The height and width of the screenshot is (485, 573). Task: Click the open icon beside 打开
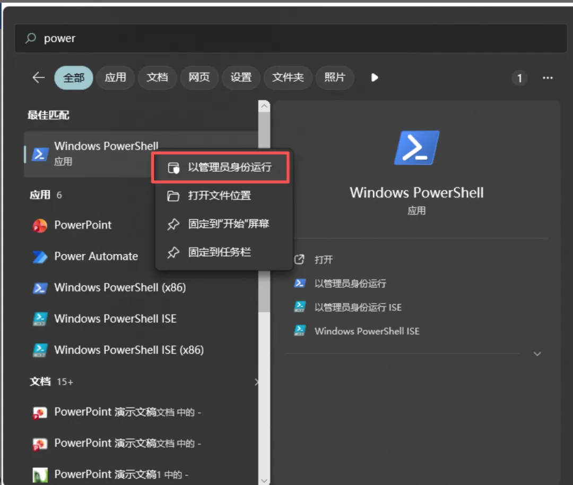point(299,259)
